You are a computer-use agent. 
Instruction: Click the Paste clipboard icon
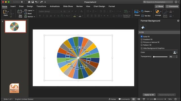pos(5,12)
